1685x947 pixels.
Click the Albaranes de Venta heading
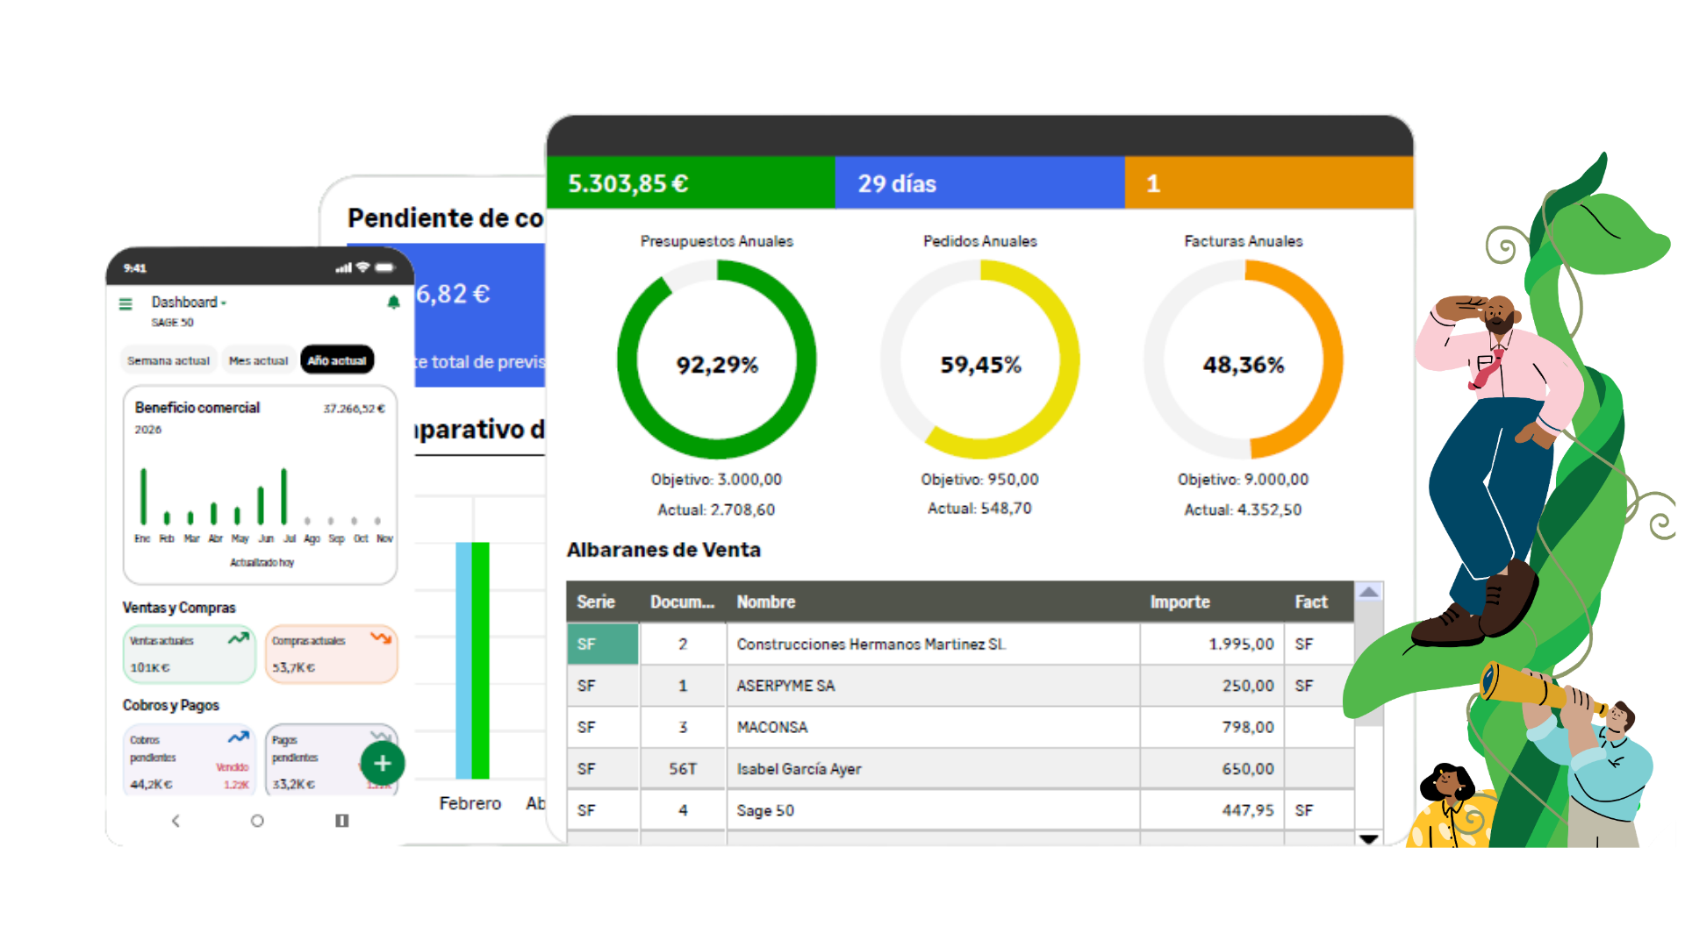pyautogui.click(x=663, y=550)
